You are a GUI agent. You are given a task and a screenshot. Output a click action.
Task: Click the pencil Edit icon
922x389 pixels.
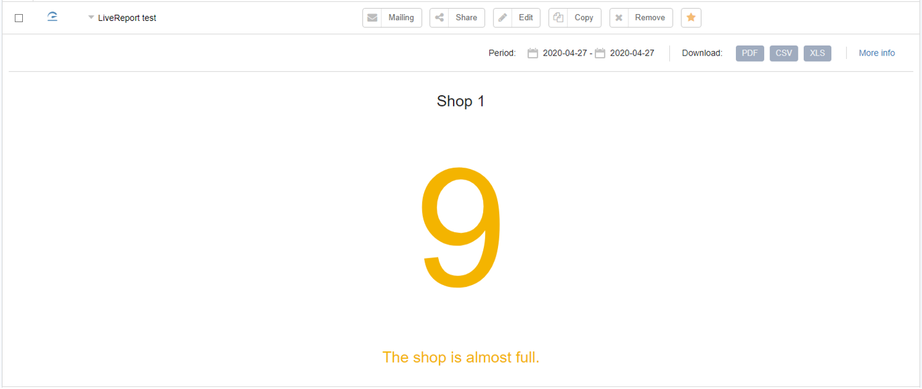point(503,18)
